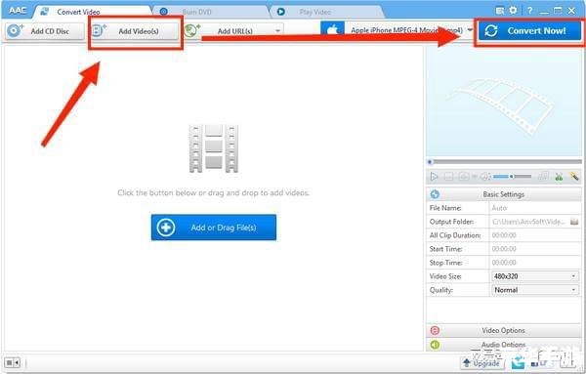Open the settings gear icon in title bar
The width and height of the screenshot is (586, 374).
(513, 11)
